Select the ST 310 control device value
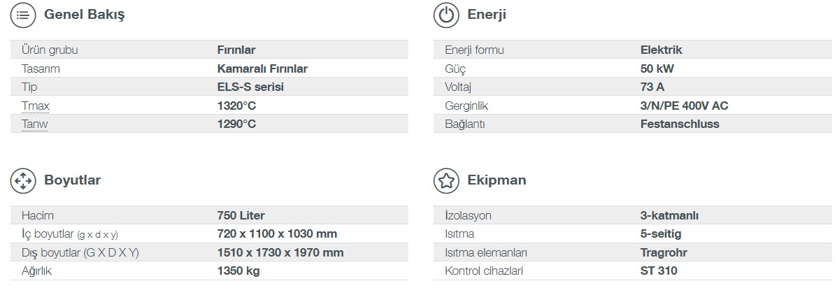 coord(659,271)
